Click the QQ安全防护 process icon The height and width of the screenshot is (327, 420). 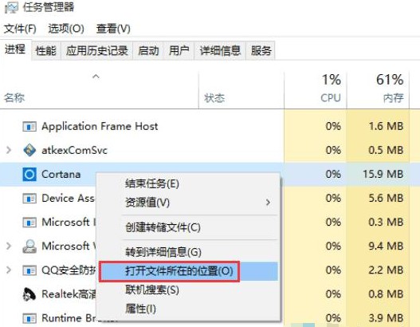pos(29,270)
